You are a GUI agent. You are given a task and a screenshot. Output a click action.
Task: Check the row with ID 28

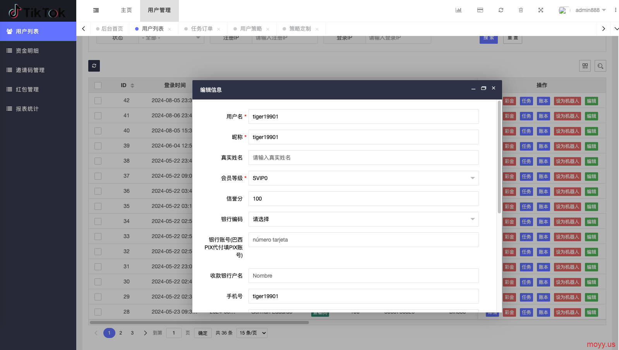click(x=98, y=312)
